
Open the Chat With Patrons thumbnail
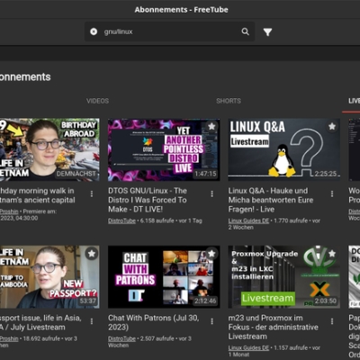tap(164, 277)
